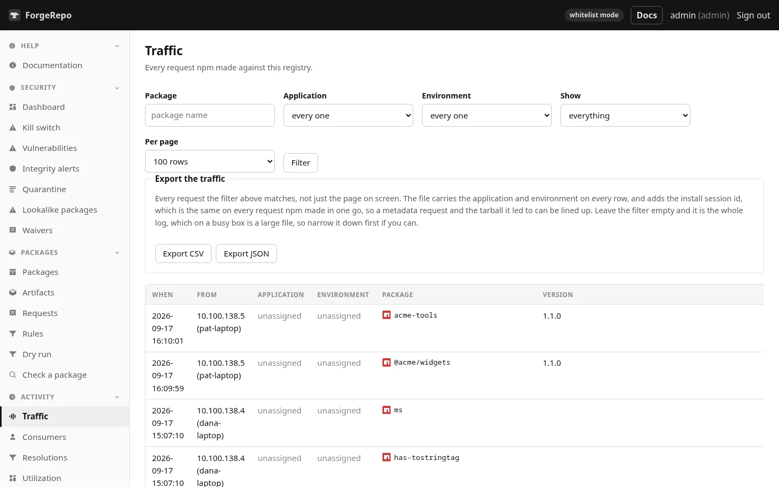This screenshot has height=487, width=779.
Task: Click the Packages box icon
Action: coord(12,272)
